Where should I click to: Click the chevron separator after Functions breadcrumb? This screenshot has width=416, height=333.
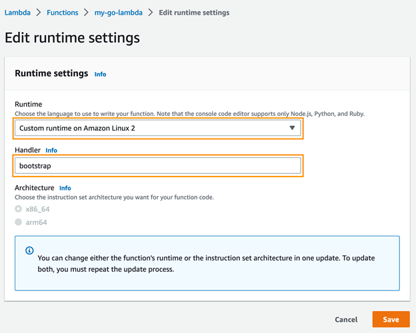tap(86, 13)
